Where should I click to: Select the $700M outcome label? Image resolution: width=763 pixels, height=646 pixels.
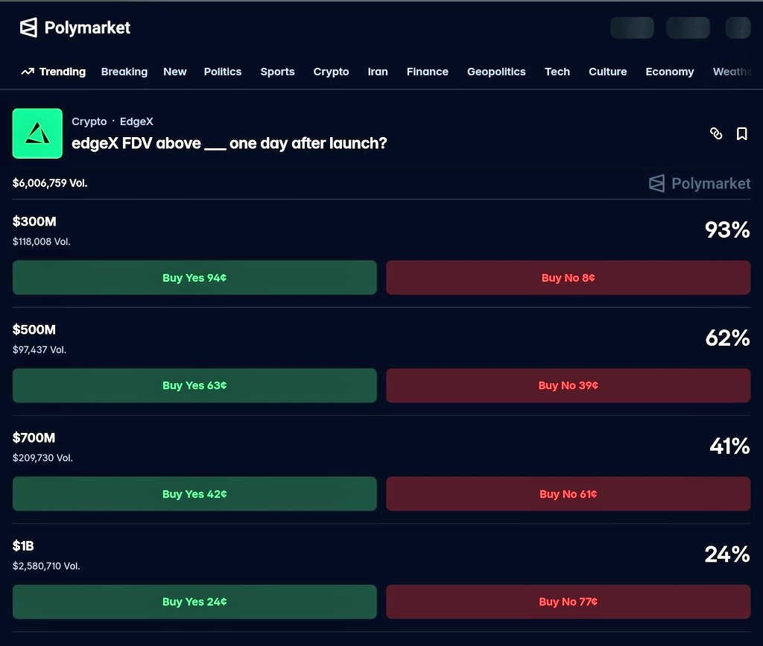[34, 438]
